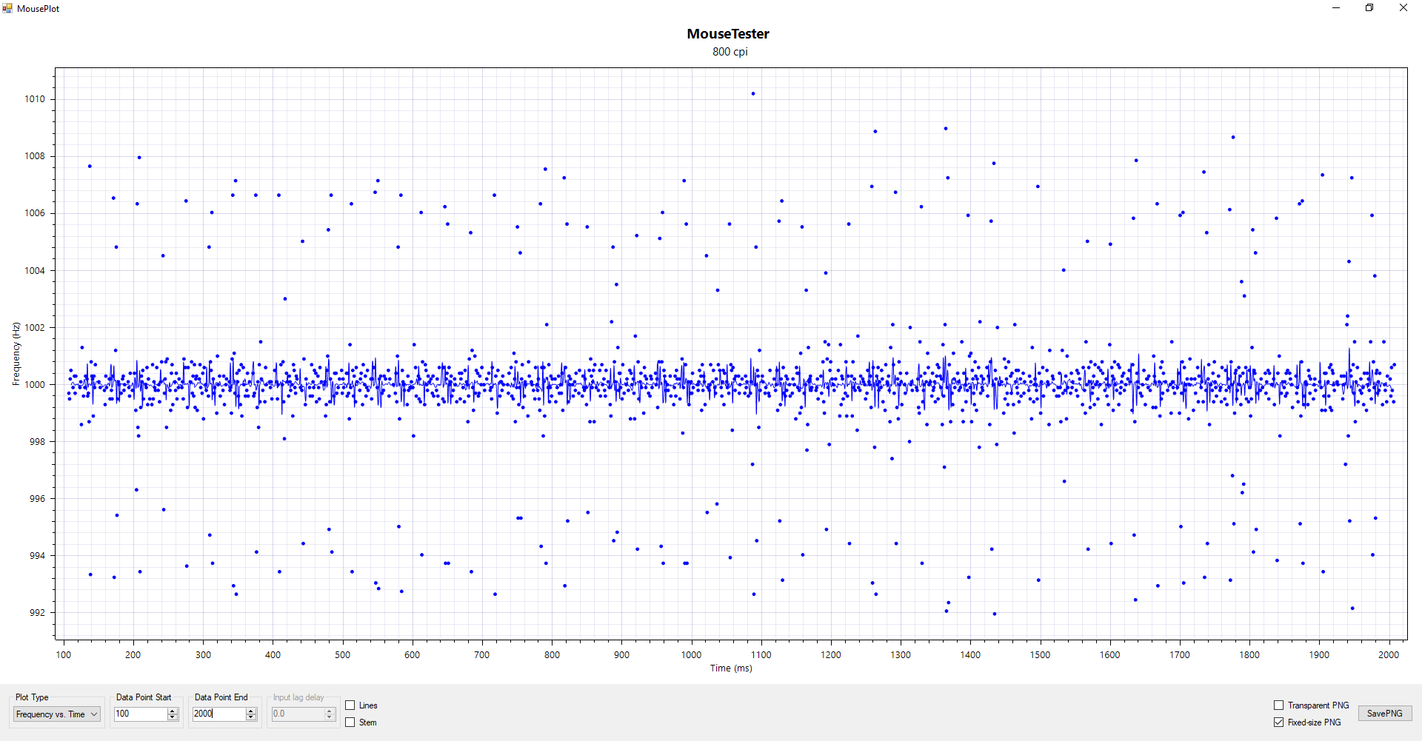
Task: Click the MouseTester chart title
Action: tap(728, 34)
